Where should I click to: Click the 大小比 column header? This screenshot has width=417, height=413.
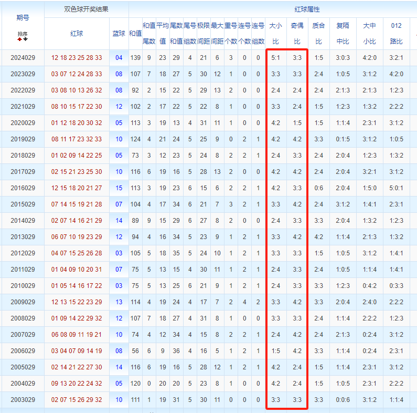click(x=275, y=33)
